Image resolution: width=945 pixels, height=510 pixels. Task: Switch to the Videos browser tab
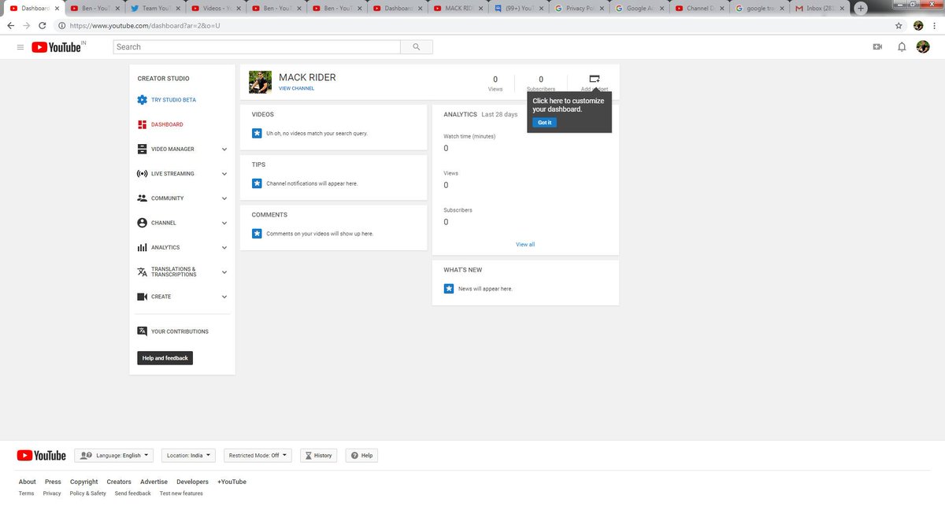coord(216,8)
